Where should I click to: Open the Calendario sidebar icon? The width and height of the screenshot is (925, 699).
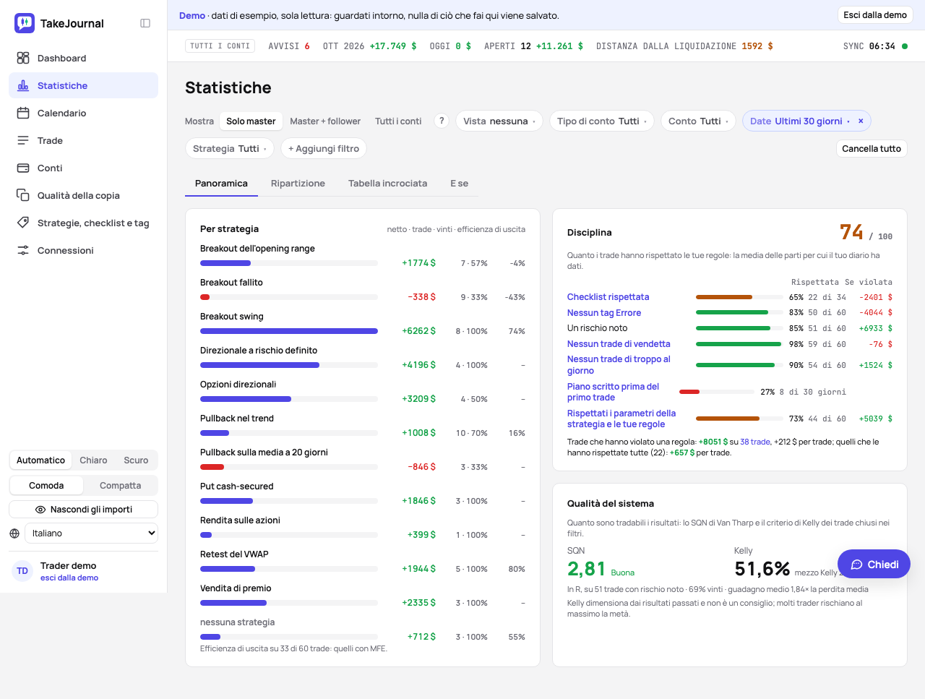coord(23,113)
